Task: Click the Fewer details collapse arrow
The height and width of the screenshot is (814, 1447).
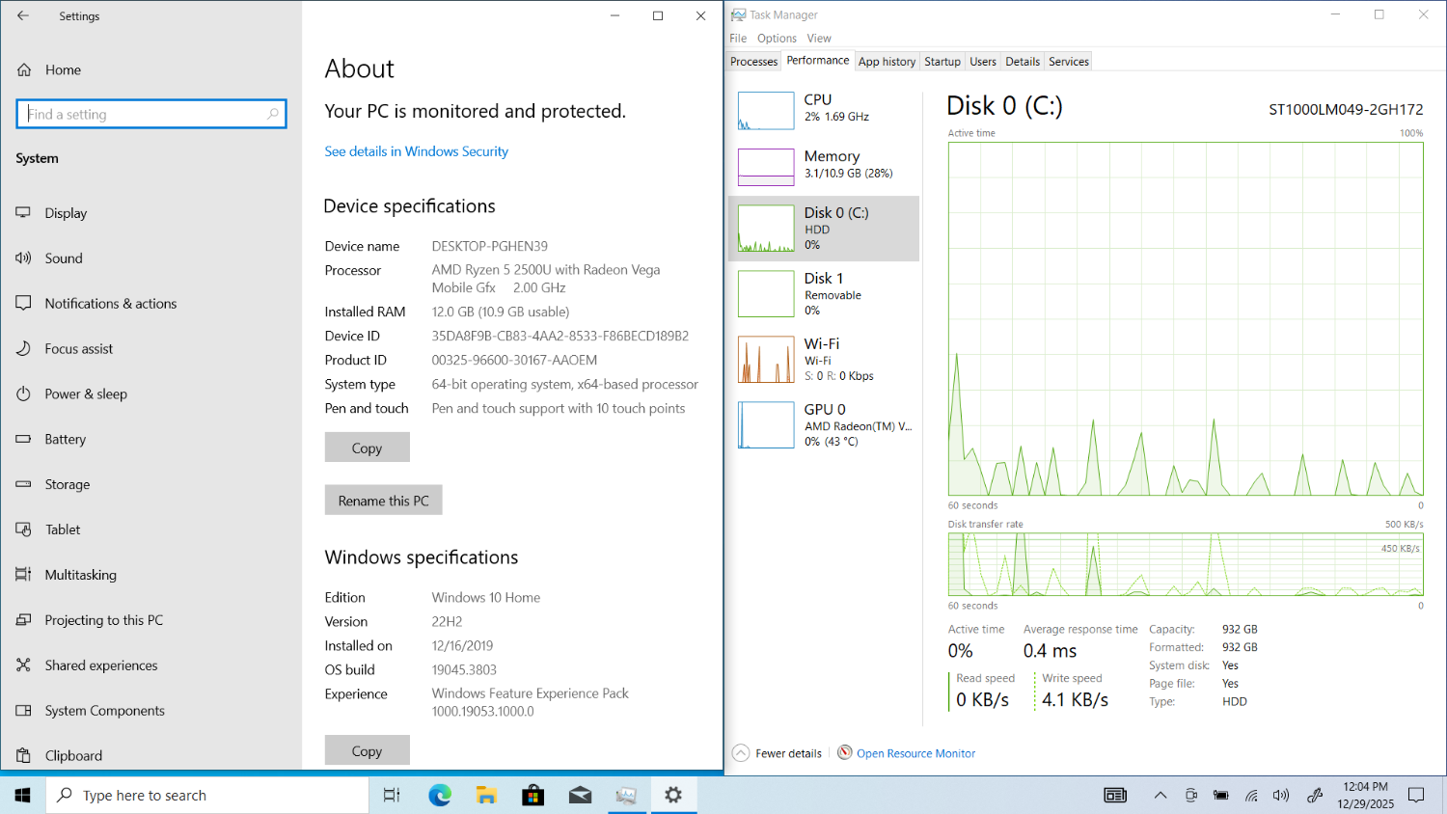Action: 741,753
